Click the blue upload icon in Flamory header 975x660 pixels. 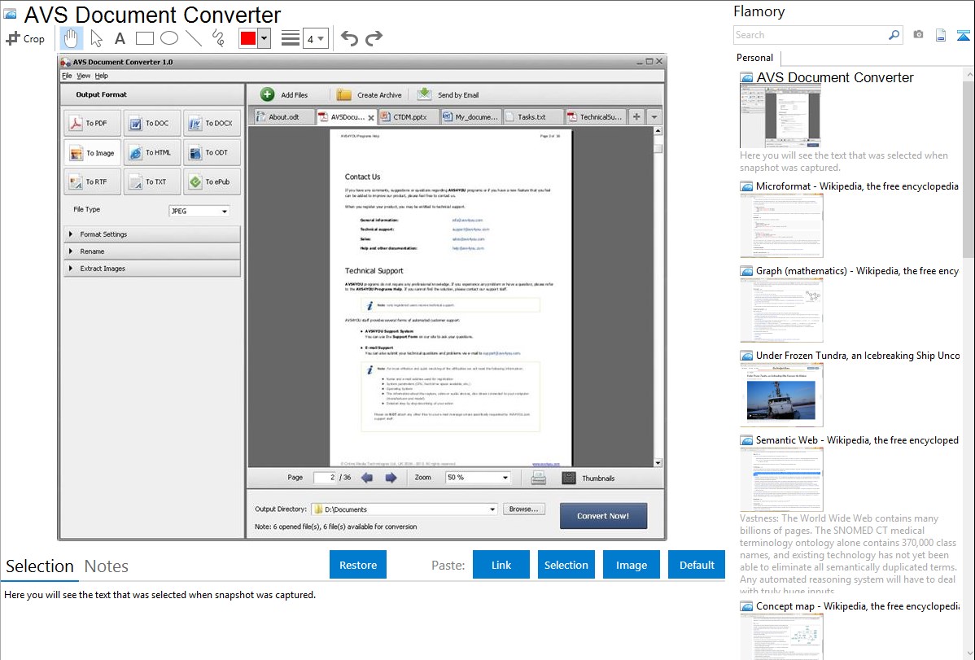pos(963,35)
